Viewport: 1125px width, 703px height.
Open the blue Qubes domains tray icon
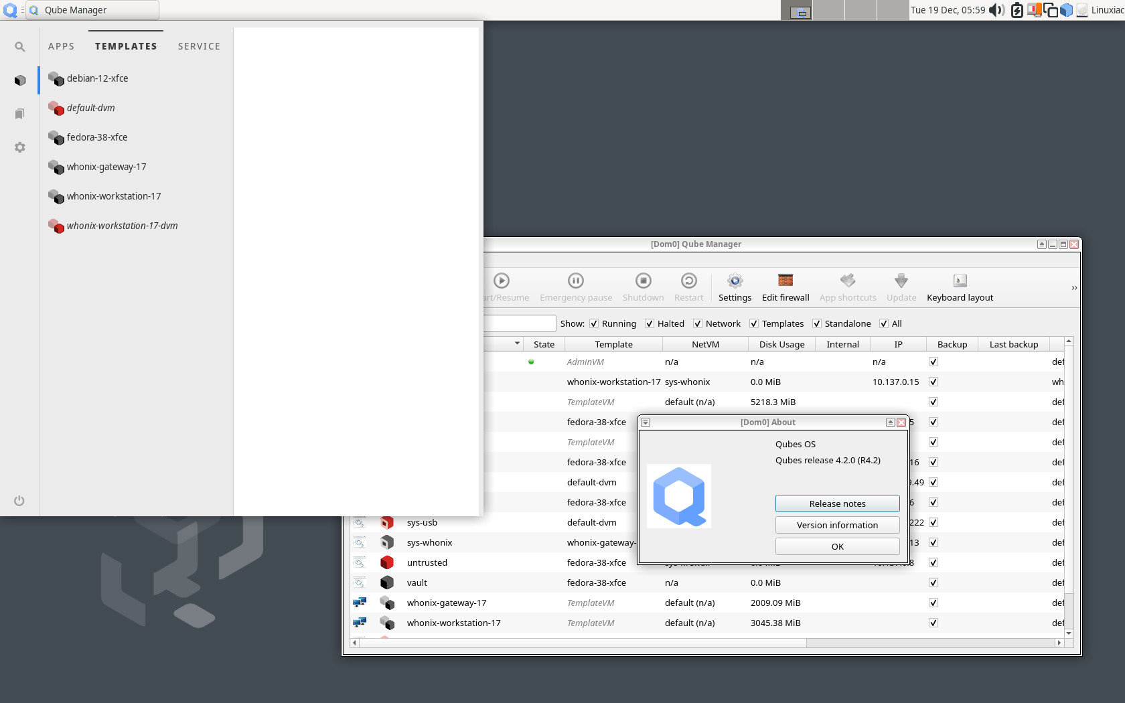coord(1067,10)
